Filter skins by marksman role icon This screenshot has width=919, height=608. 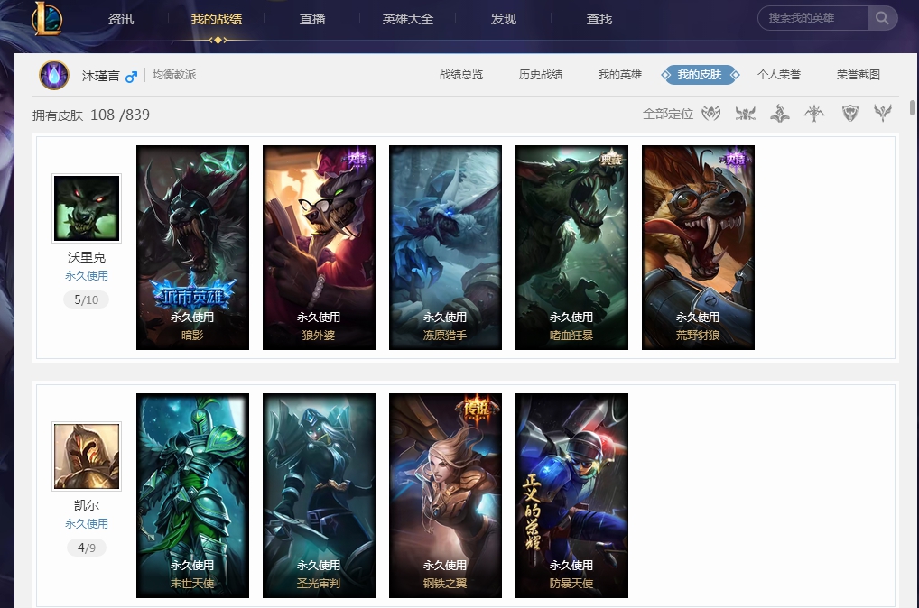pyautogui.click(x=814, y=113)
